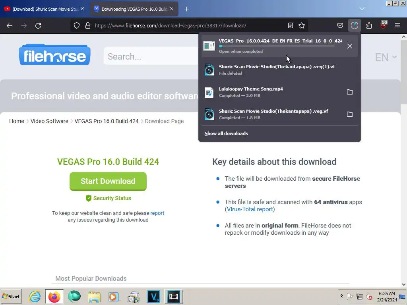Open uBlock extension icon with badge 10

pos(384,25)
